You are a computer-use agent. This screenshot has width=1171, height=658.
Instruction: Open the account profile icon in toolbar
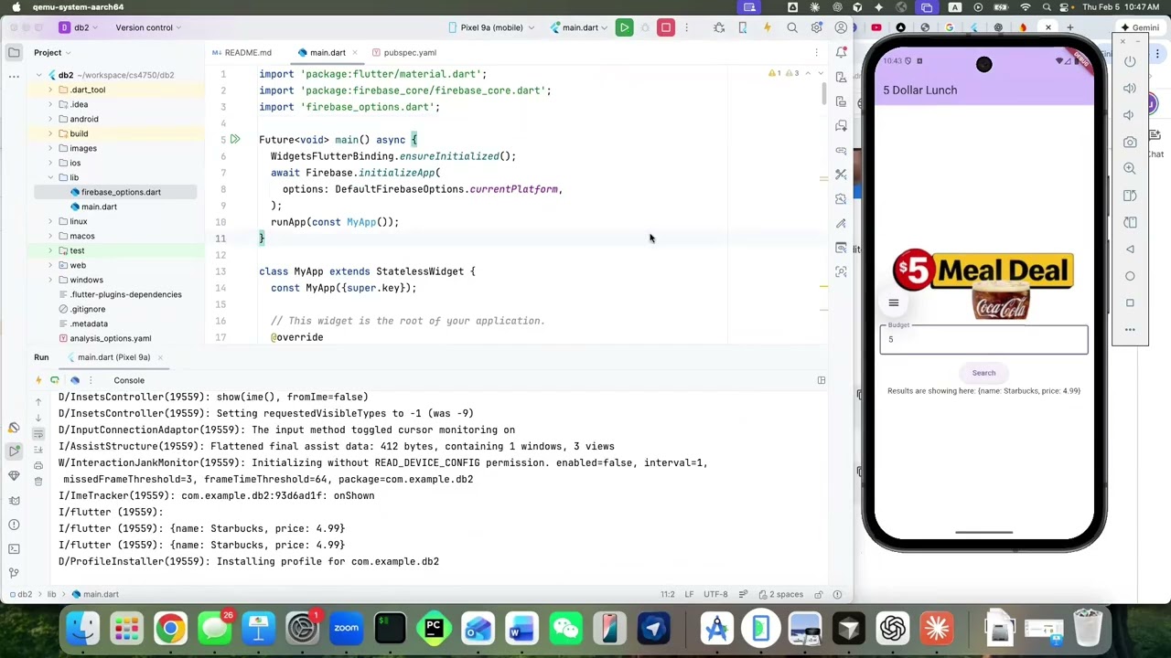(841, 27)
